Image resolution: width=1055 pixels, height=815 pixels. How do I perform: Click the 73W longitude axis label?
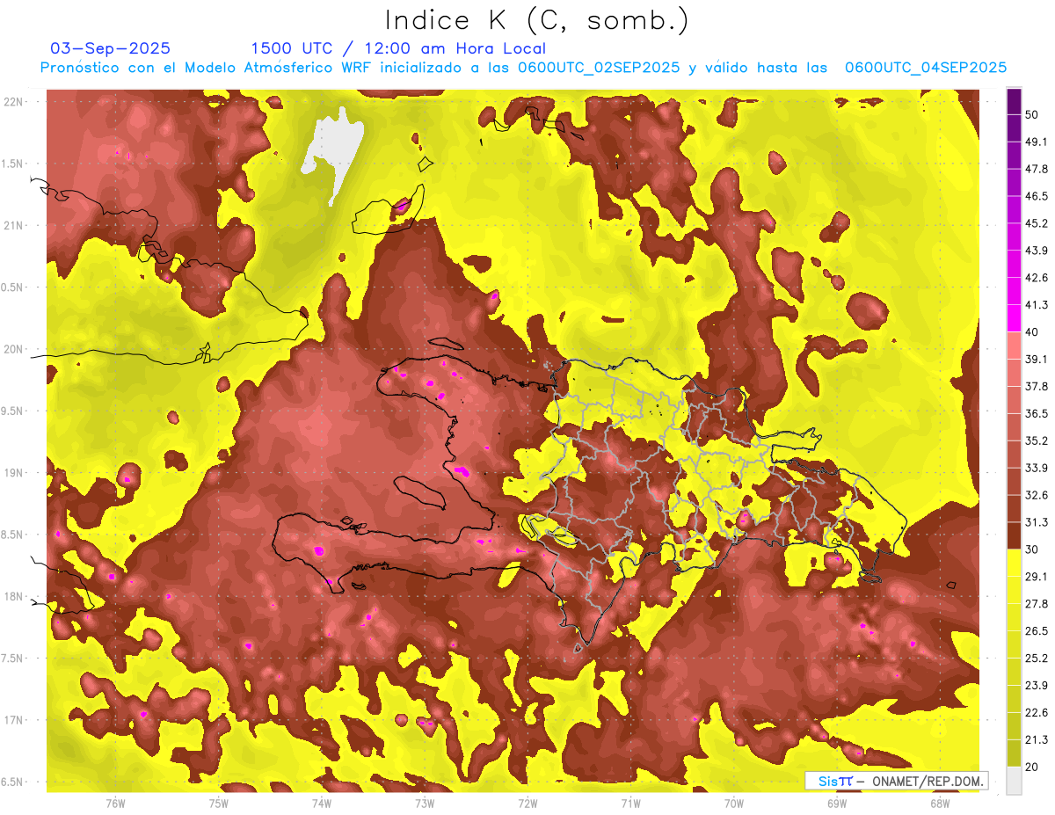pos(425,803)
